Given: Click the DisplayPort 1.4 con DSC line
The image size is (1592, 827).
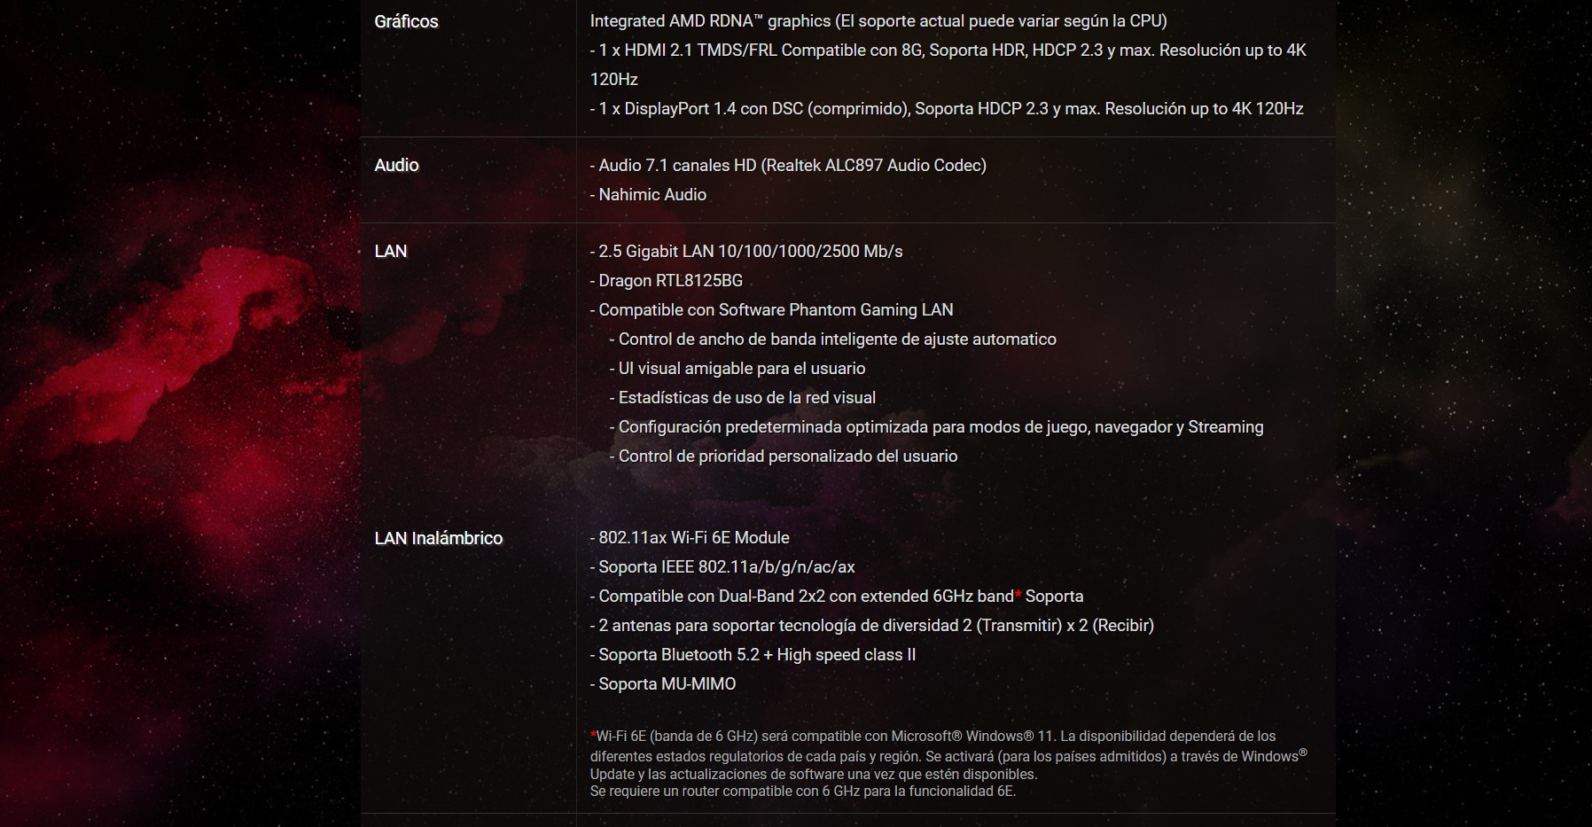Looking at the screenshot, I should [x=946, y=108].
